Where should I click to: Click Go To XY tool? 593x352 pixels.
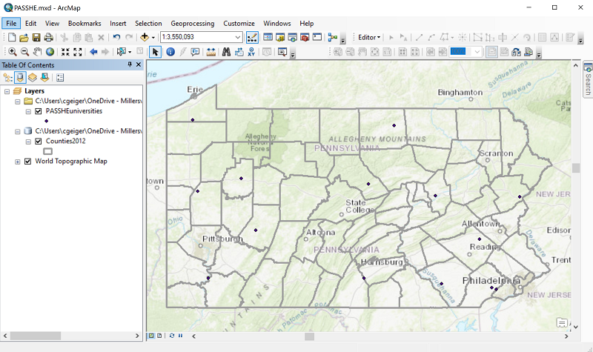tap(251, 52)
